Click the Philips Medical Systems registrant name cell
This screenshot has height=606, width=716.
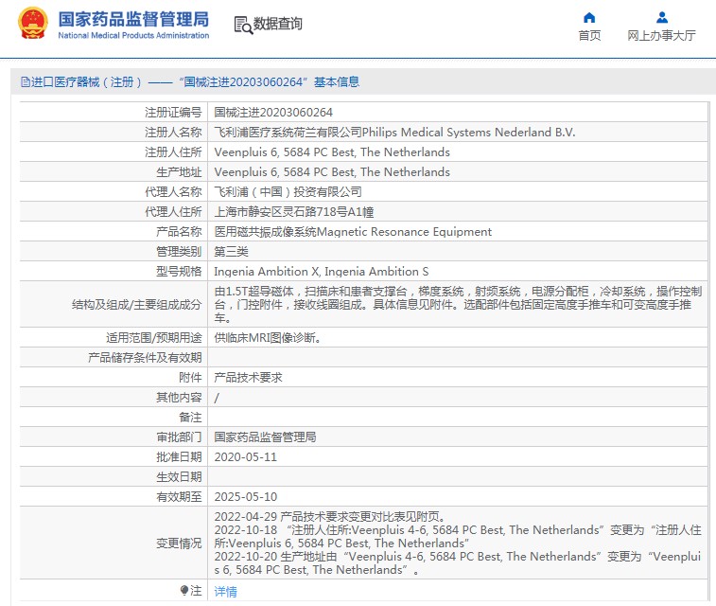tap(394, 133)
